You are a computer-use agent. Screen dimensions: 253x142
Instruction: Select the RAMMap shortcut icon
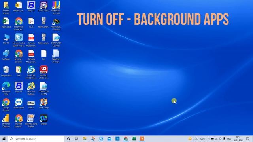(56, 5)
